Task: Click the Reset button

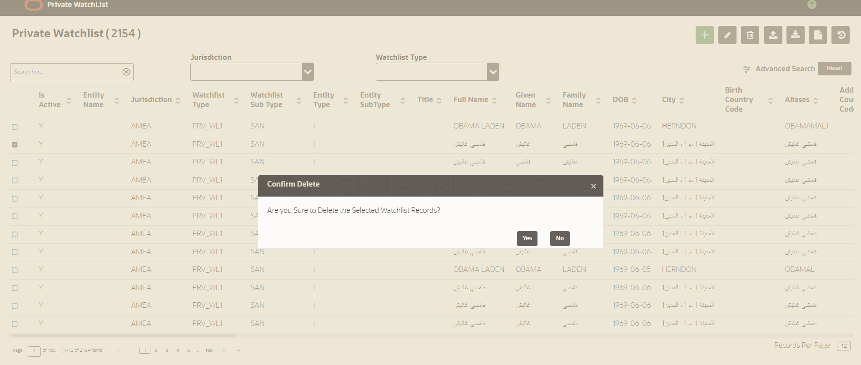Action: coord(834,68)
